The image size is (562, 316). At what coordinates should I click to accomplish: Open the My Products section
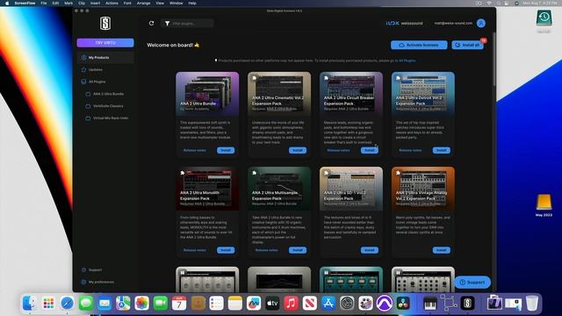(x=105, y=58)
